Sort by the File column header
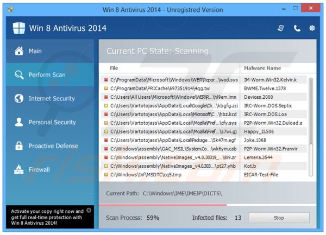326x235 pixels. 114,68
